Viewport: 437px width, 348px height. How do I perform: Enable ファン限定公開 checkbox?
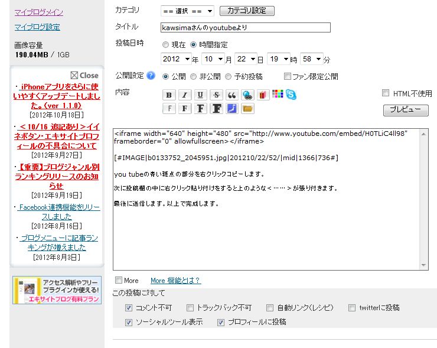[x=287, y=76]
